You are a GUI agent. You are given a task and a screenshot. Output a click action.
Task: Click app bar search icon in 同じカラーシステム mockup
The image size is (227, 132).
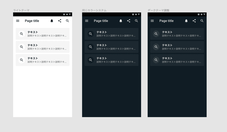pyautogui.click(x=136, y=21)
